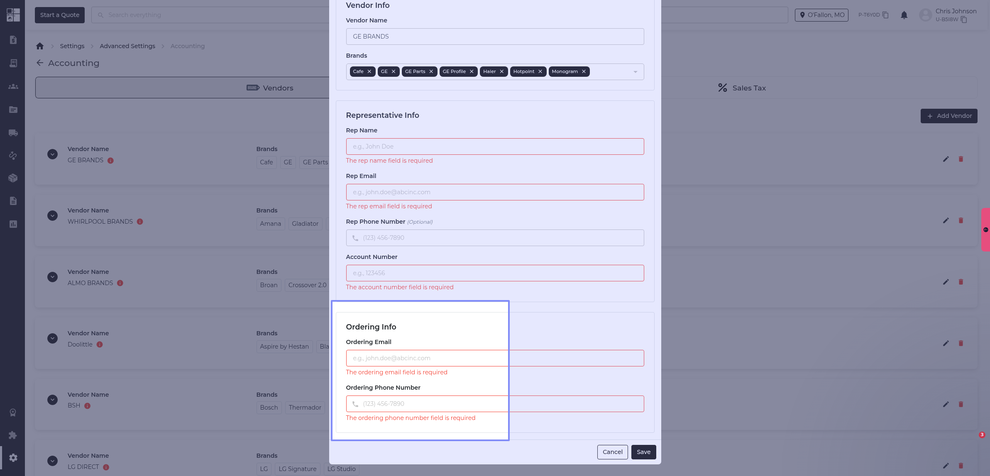The image size is (990, 476).
Task: Open the Brands dropdown arrow
Action: [635, 72]
